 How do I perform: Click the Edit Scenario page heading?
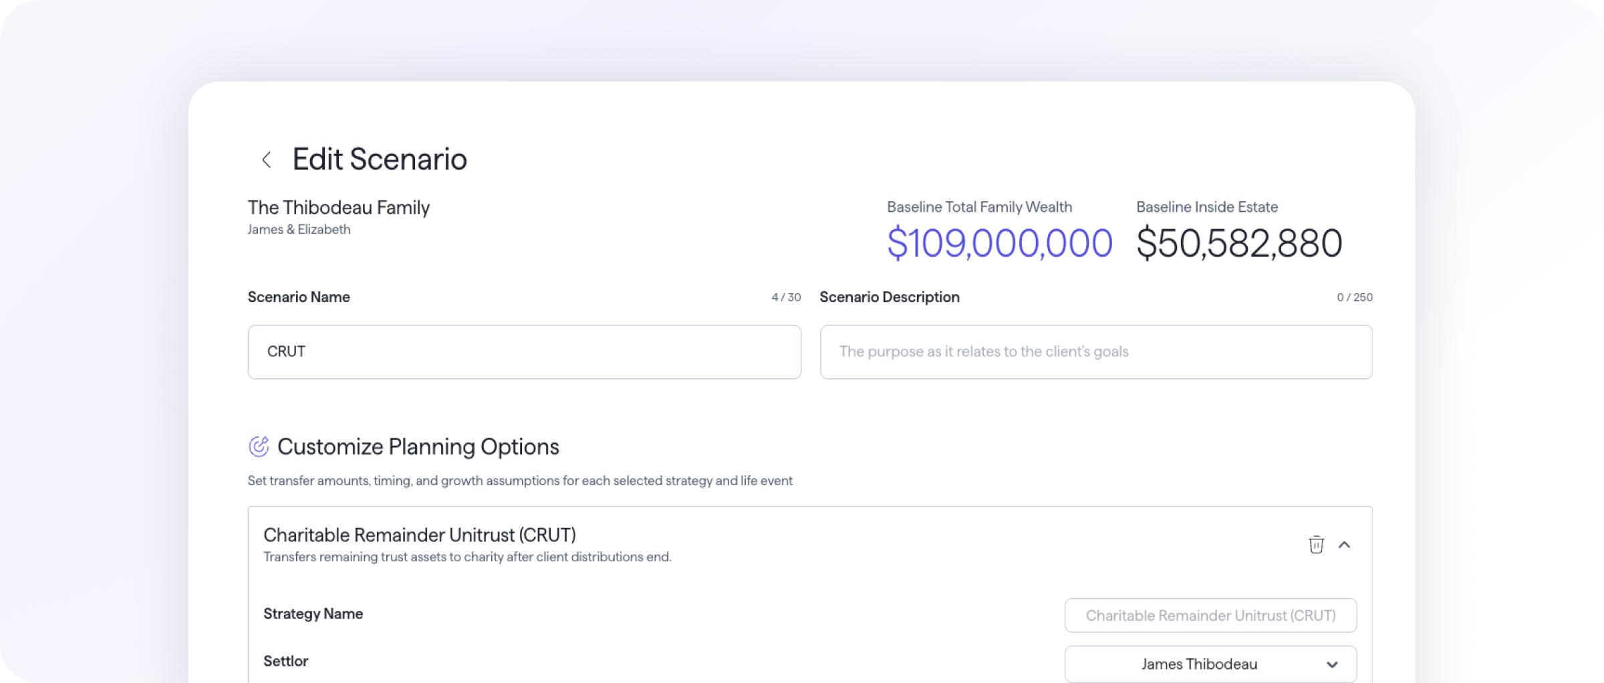tap(380, 160)
